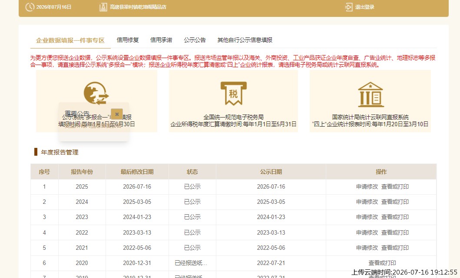This screenshot has height=278, width=460.
Task: Click last-modified date 2023-03-13
Action: tap(137, 232)
